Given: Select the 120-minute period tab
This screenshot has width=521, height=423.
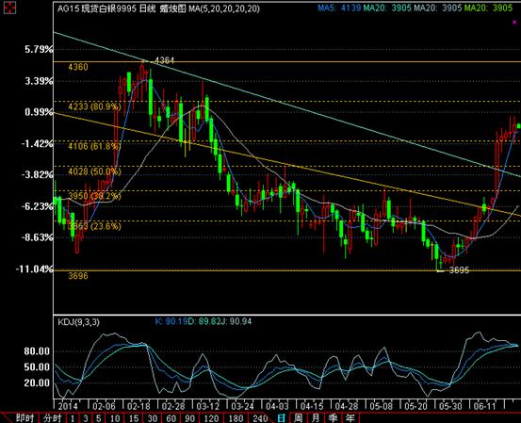Looking at the screenshot, I should [x=211, y=418].
